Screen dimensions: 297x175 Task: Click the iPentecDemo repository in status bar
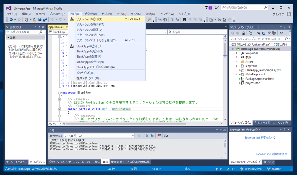[x=251, y=169]
